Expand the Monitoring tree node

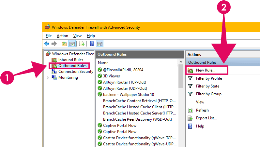[48, 77]
